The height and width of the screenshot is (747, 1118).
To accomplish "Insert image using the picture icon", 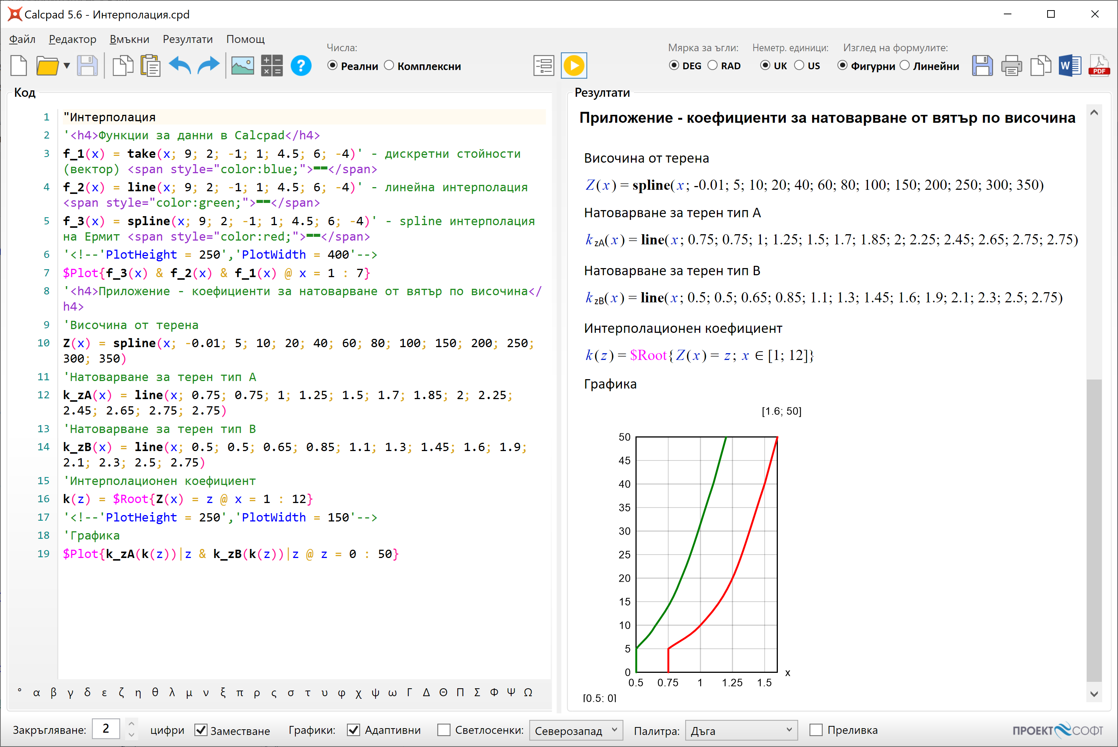I will [x=243, y=66].
